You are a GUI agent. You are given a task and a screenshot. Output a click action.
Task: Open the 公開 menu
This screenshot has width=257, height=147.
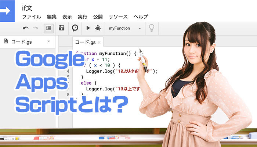coord(98,17)
